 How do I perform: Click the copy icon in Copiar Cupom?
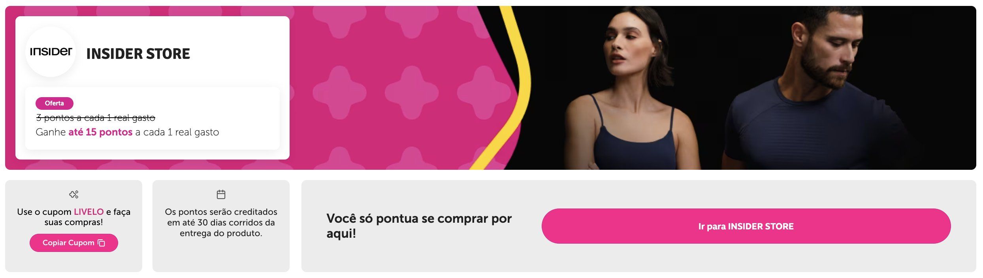click(x=102, y=243)
